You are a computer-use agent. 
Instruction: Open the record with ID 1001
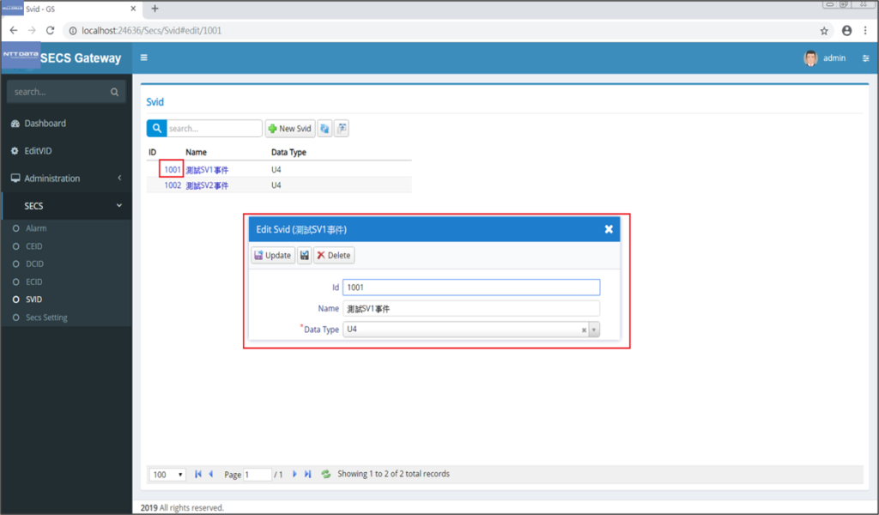172,169
